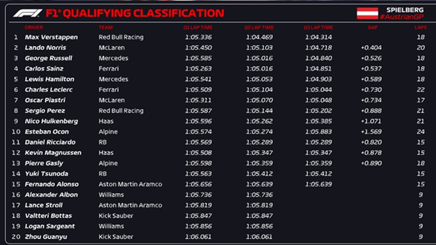
Task: Click the Q1 LAP TIME column header
Action: pyautogui.click(x=199, y=27)
